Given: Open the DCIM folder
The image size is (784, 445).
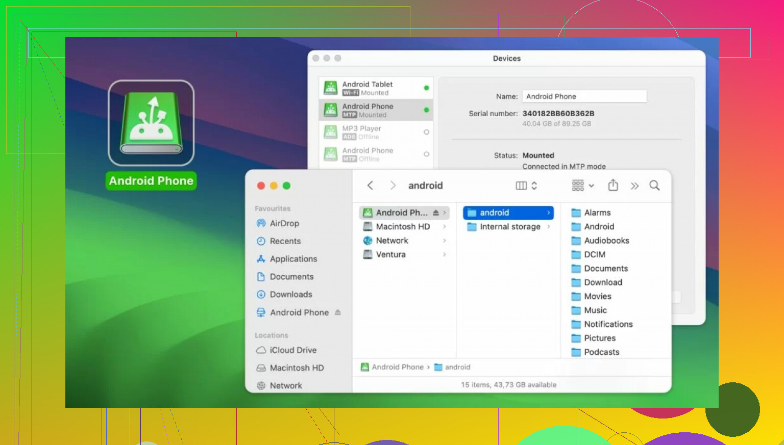Looking at the screenshot, I should click(589, 254).
